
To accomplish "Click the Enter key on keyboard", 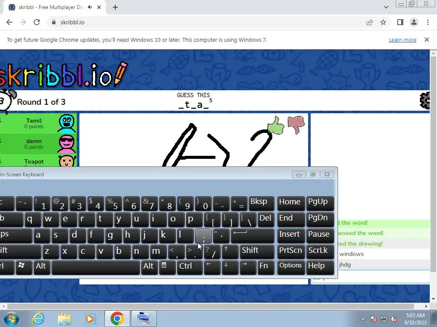I will [x=253, y=236].
